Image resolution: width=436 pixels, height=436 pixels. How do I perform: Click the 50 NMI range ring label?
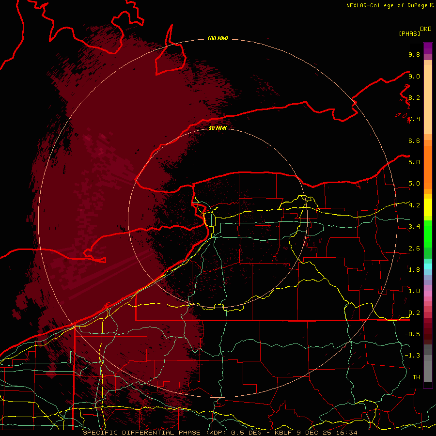pyautogui.click(x=218, y=128)
